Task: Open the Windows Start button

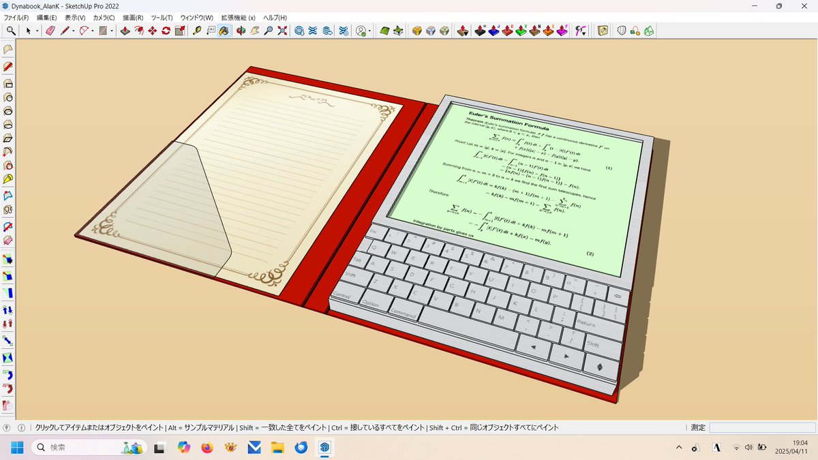Action: click(16, 447)
